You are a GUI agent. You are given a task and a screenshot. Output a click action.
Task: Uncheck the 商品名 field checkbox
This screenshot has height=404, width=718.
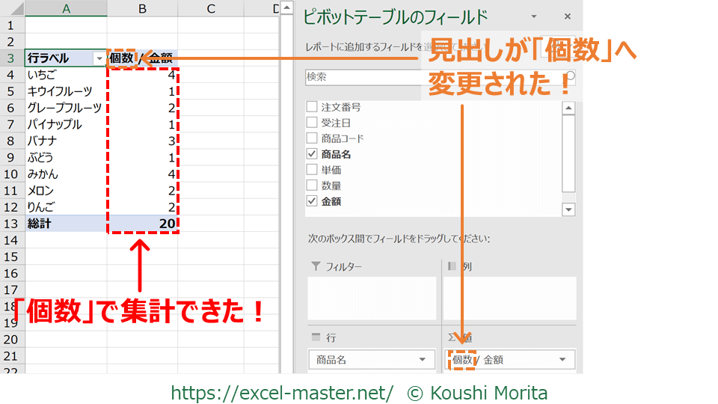click(312, 154)
